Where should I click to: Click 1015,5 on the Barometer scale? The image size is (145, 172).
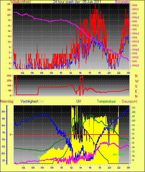pos(135,25)
